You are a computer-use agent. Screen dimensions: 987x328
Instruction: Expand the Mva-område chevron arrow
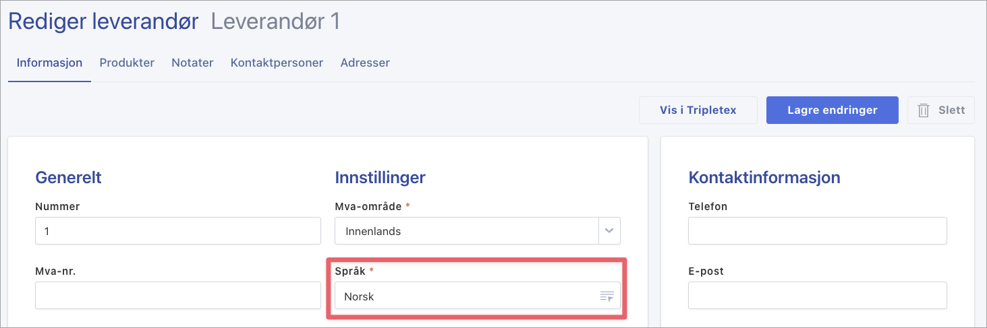[x=609, y=231]
